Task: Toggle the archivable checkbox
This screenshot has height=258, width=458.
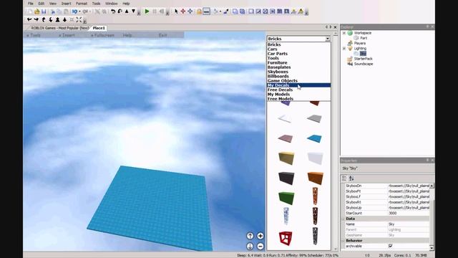Action: point(391,246)
